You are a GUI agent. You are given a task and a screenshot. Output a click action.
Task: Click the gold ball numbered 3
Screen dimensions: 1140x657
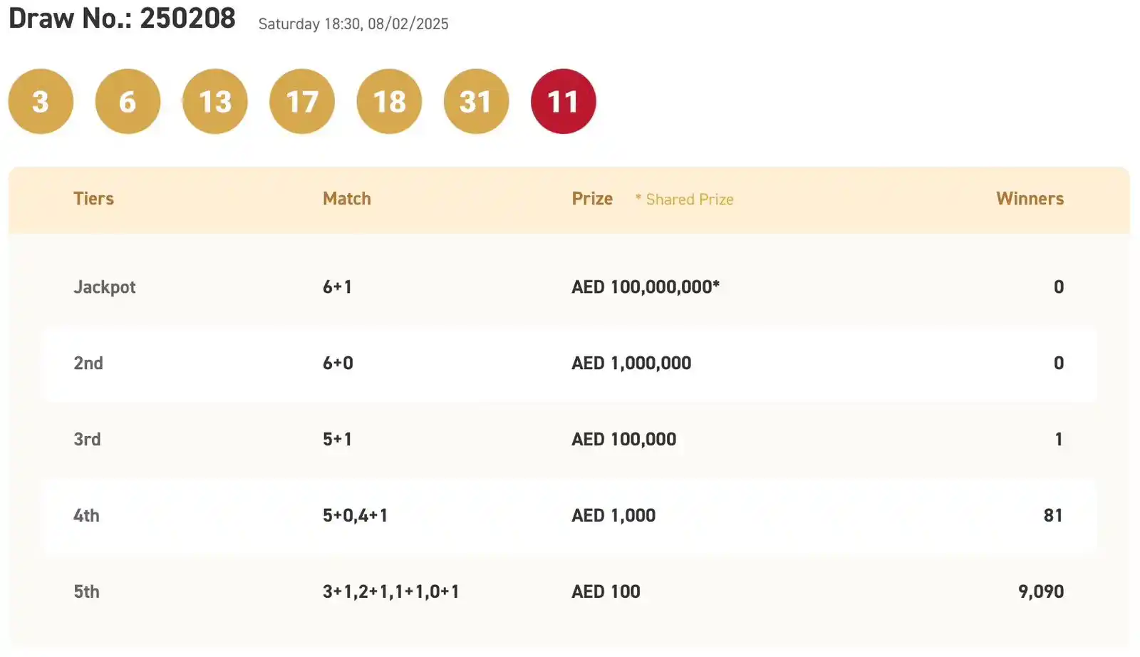tap(41, 101)
